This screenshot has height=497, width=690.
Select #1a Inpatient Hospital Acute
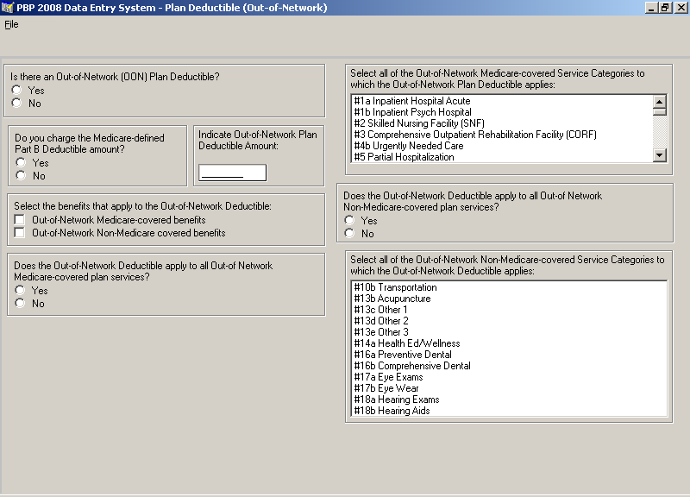click(x=502, y=101)
